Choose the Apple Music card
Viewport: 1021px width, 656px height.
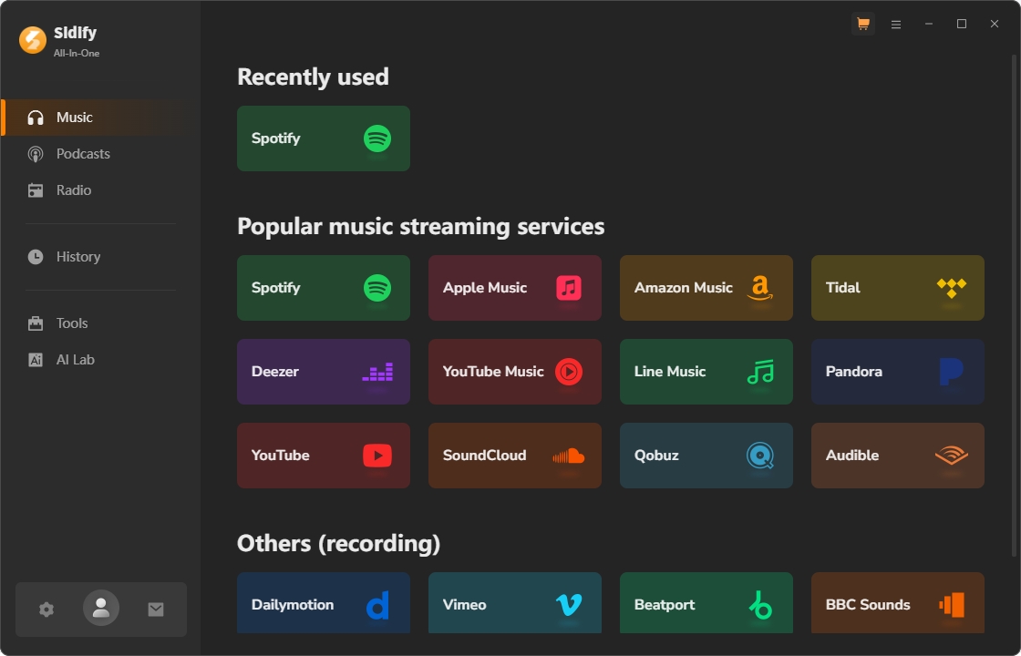[x=515, y=288]
